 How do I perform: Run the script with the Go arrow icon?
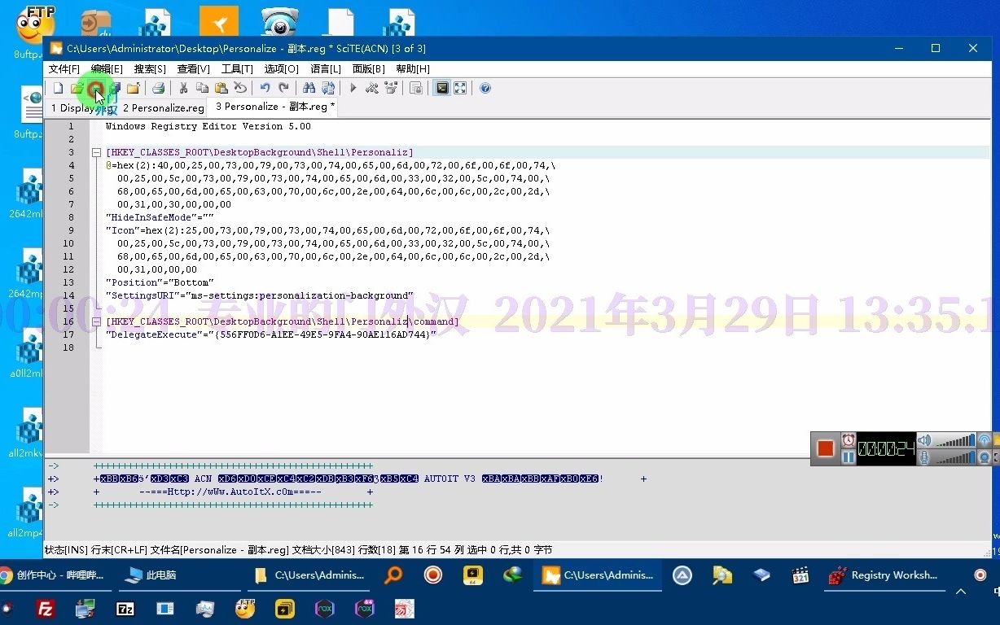[x=353, y=88]
